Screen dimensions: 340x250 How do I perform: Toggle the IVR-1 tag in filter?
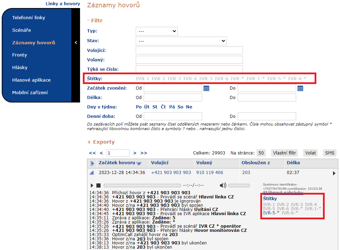pos(142,78)
